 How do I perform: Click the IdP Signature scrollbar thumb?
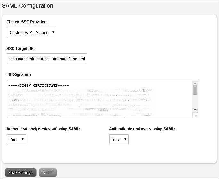tap(195, 90)
